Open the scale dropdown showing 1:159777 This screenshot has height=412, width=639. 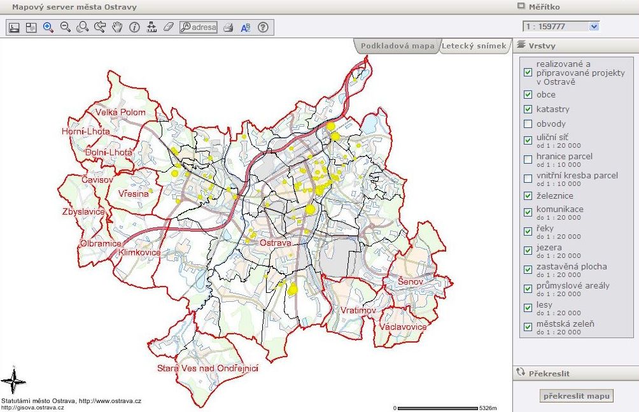[594, 25]
